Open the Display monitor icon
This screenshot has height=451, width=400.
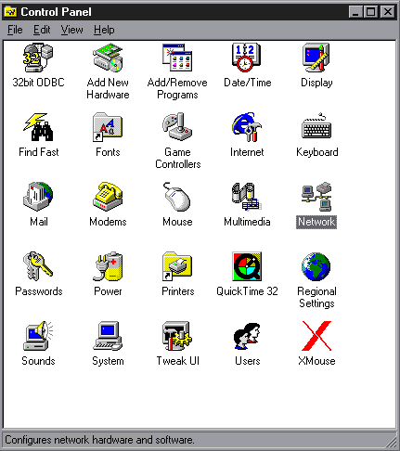[316, 58]
